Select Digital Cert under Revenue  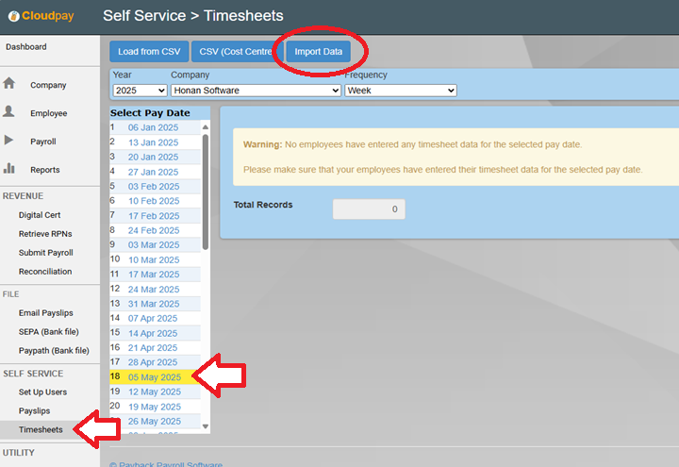tap(39, 215)
